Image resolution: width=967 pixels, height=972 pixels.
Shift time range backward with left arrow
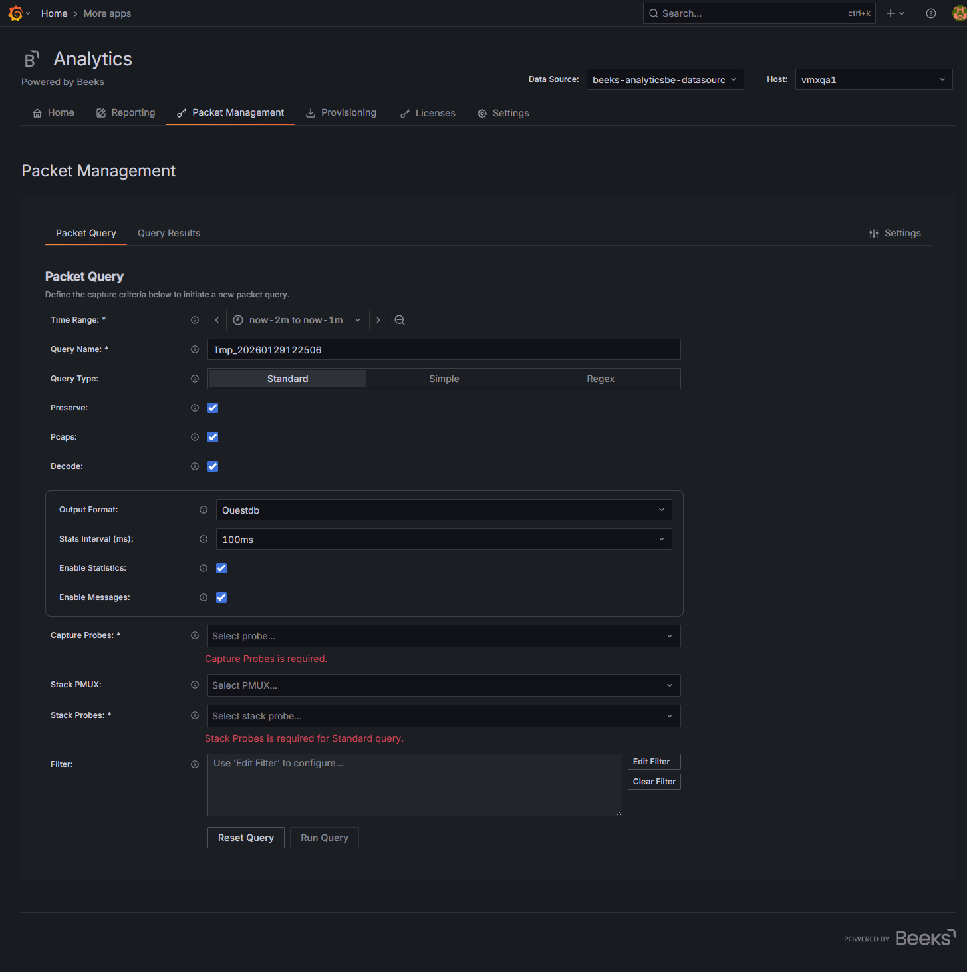coord(217,320)
